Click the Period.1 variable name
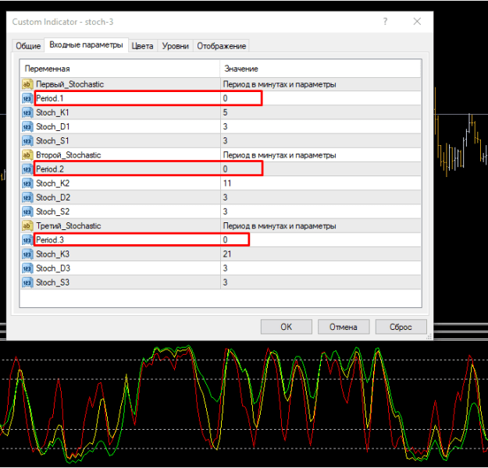This screenshot has width=488, height=468. pyautogui.click(x=50, y=98)
